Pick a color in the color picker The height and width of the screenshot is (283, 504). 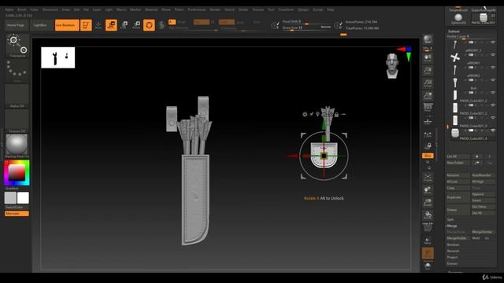tap(17, 173)
